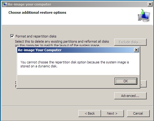The height and width of the screenshot is (121, 154).
Task: Click the dynamic disk error message text
Action: click(x=75, y=64)
